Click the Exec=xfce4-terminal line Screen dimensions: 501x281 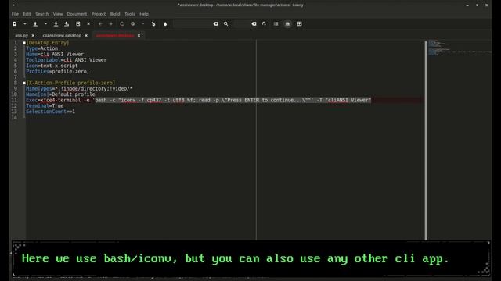[198, 100]
